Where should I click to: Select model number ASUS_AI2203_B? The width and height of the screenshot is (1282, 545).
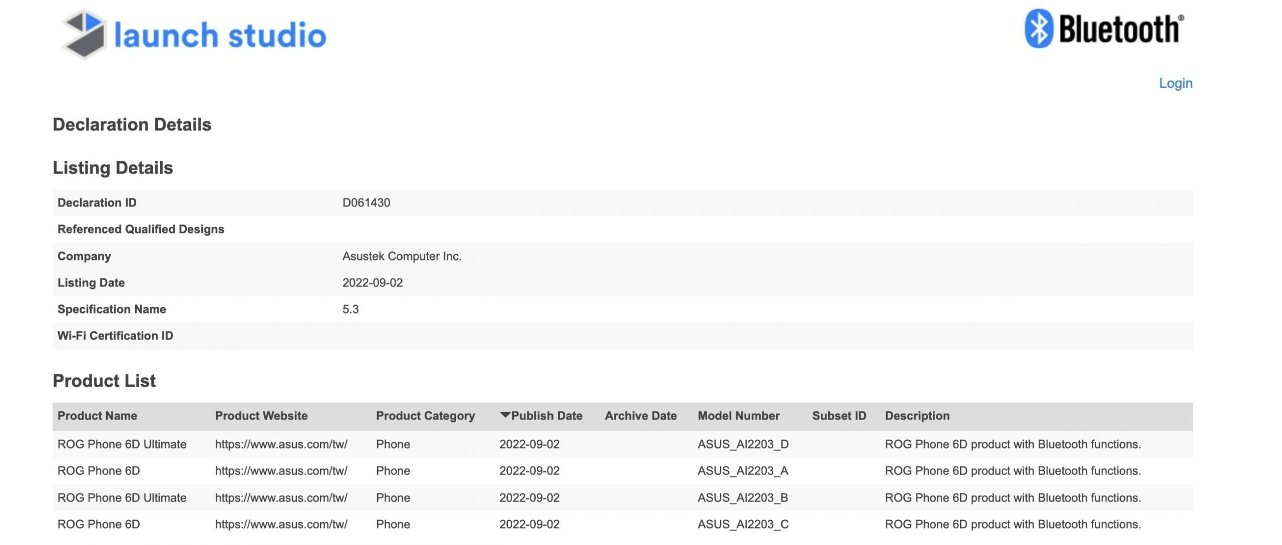point(743,497)
